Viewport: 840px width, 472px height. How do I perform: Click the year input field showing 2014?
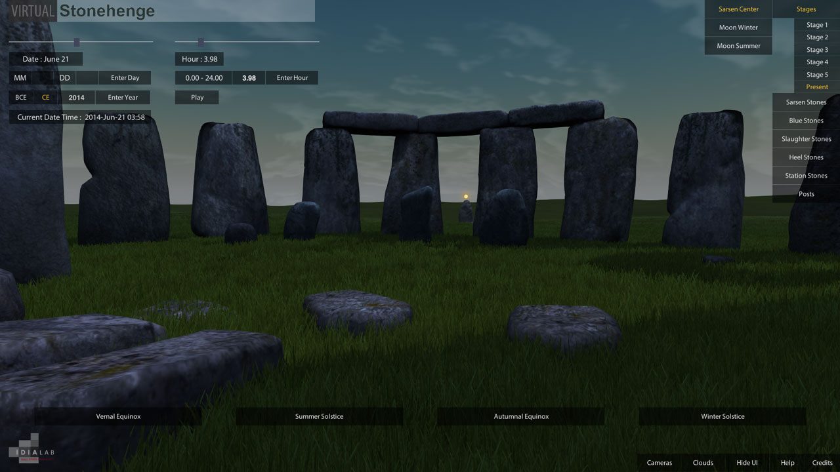click(76, 98)
